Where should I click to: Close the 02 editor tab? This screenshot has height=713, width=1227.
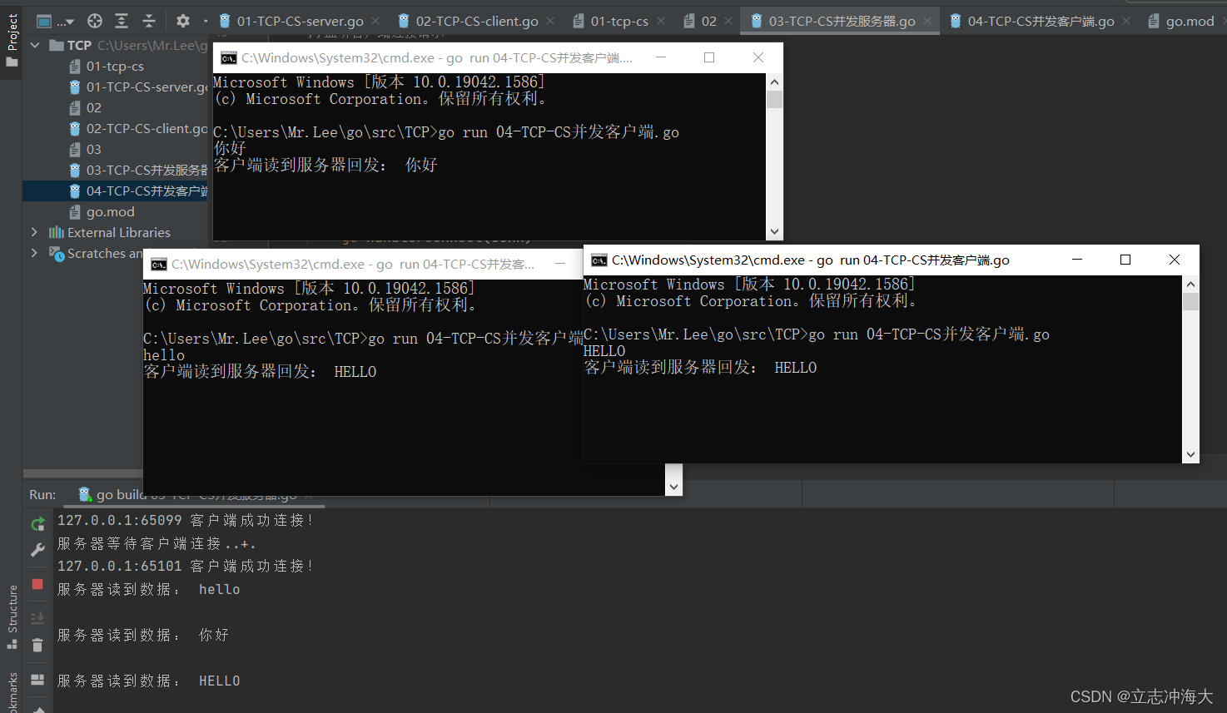[728, 21]
